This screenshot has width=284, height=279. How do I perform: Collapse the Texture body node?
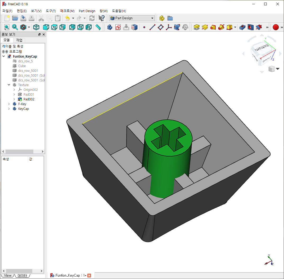(x=9, y=85)
